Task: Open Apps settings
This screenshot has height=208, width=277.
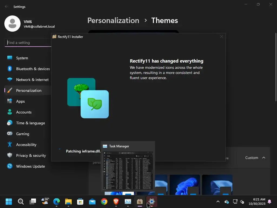Action: click(28, 101)
